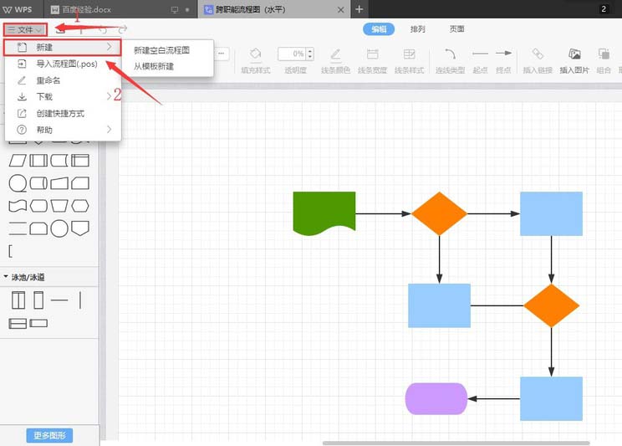This screenshot has width=622, height=446.
Task: Open the 连线类型 connector type tool
Action: pos(450,60)
